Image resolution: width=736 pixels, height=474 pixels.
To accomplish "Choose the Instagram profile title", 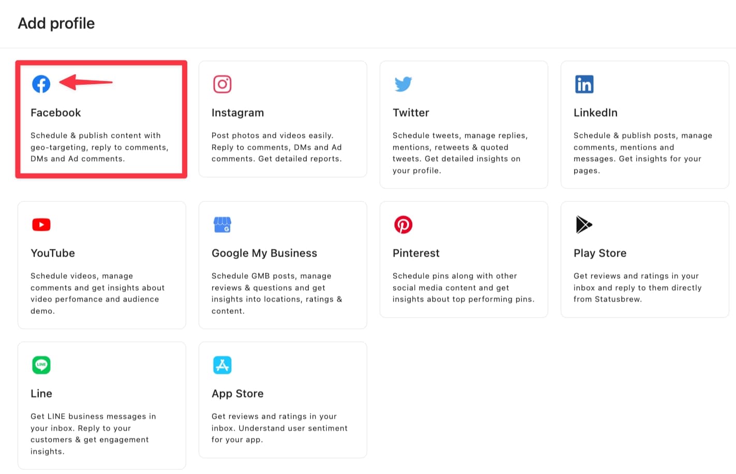I will (x=238, y=113).
